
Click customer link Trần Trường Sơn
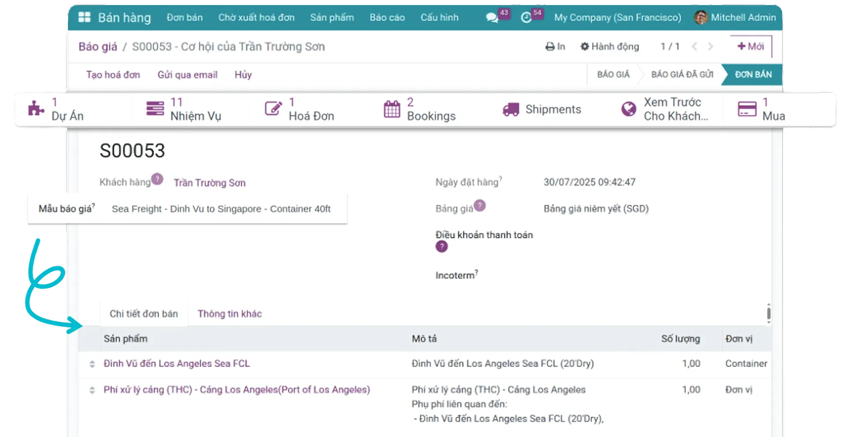click(209, 183)
